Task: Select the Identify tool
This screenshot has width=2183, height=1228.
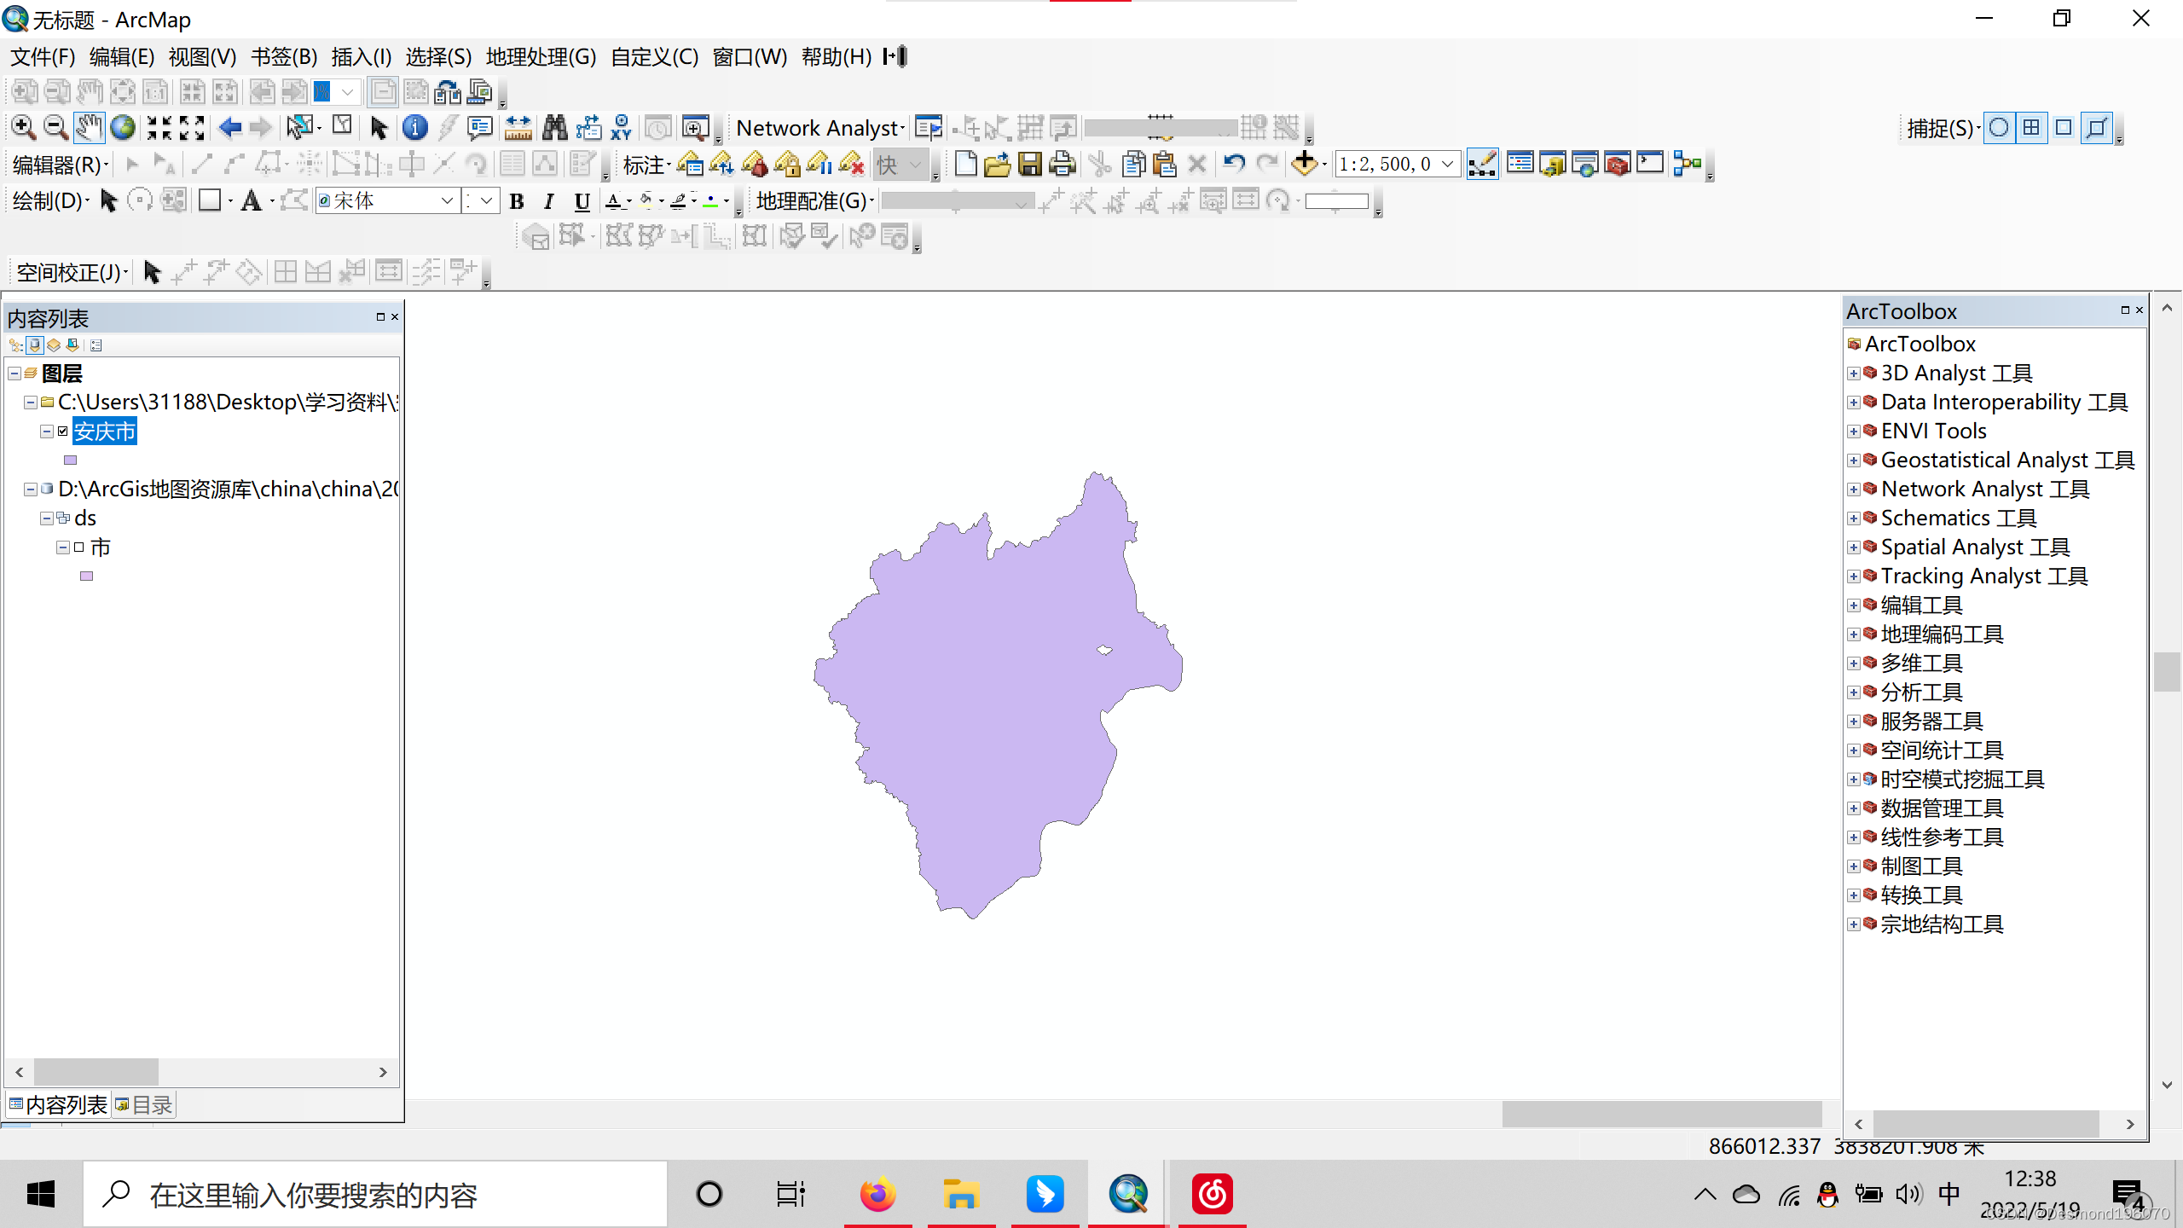Action: point(415,128)
